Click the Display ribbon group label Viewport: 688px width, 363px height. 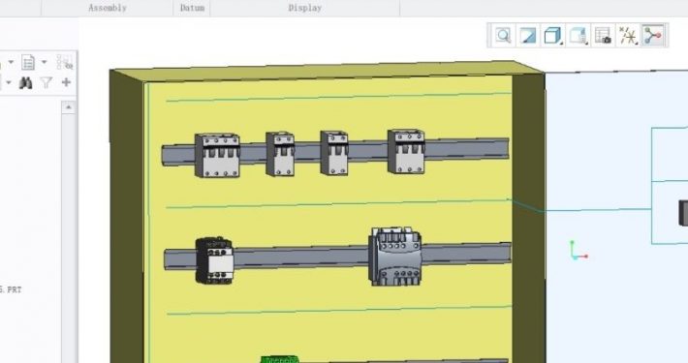point(305,8)
